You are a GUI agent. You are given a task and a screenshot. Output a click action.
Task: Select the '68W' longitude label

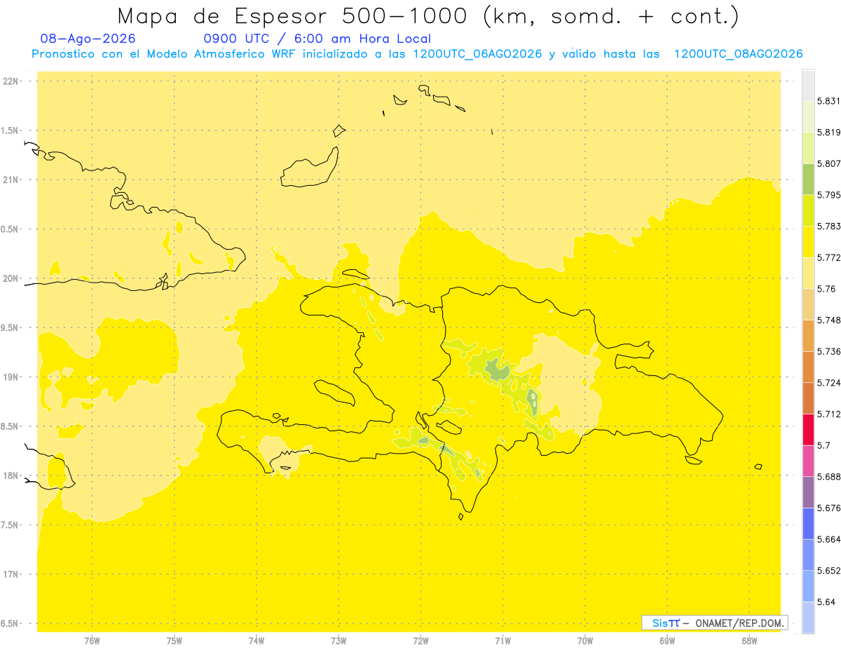(749, 641)
